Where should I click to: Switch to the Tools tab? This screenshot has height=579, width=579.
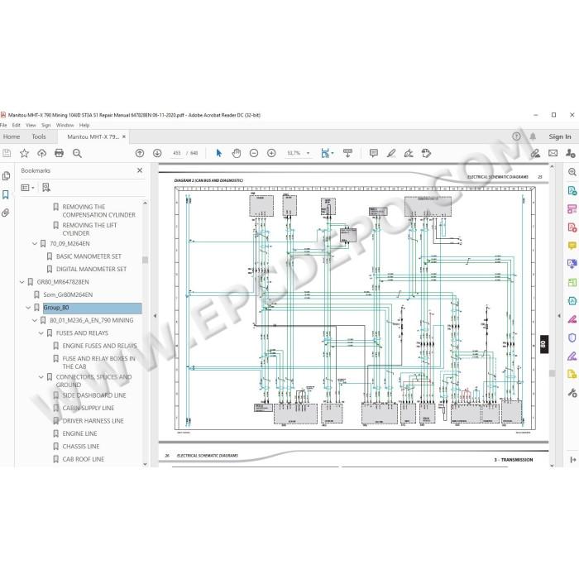(x=39, y=136)
